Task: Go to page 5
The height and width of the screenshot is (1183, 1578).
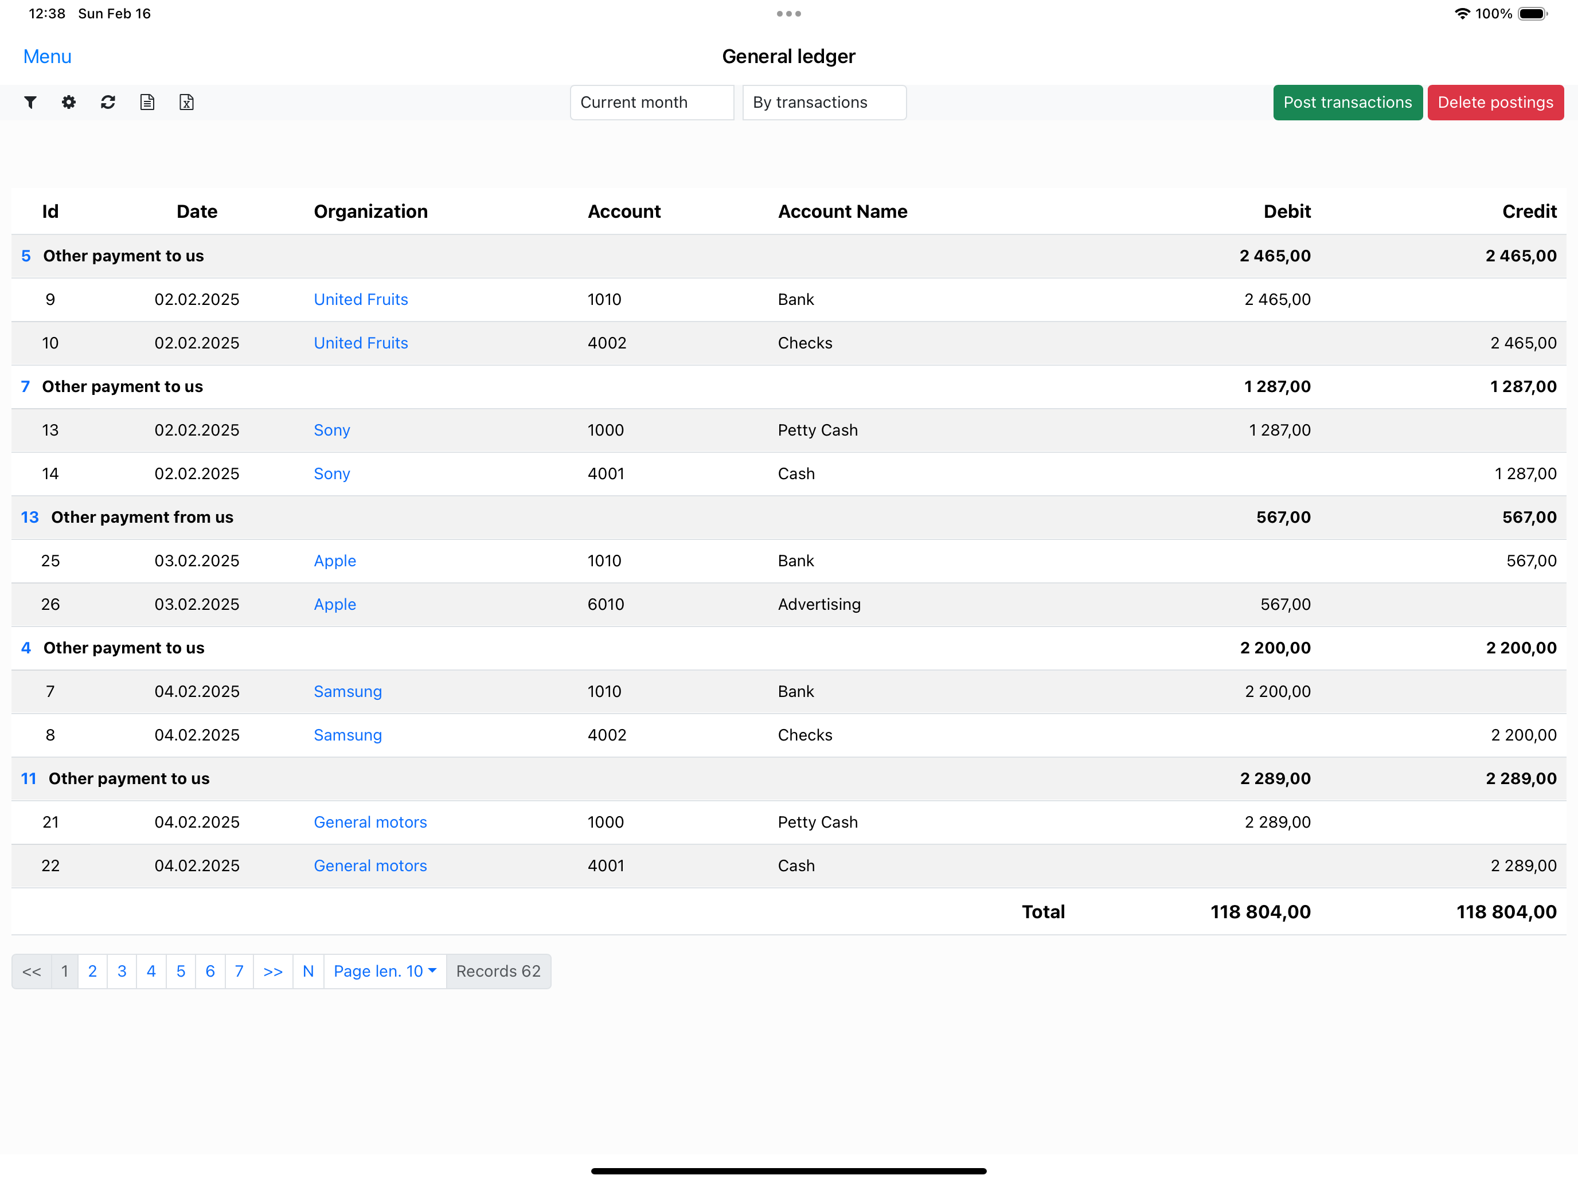Action: tap(181, 971)
